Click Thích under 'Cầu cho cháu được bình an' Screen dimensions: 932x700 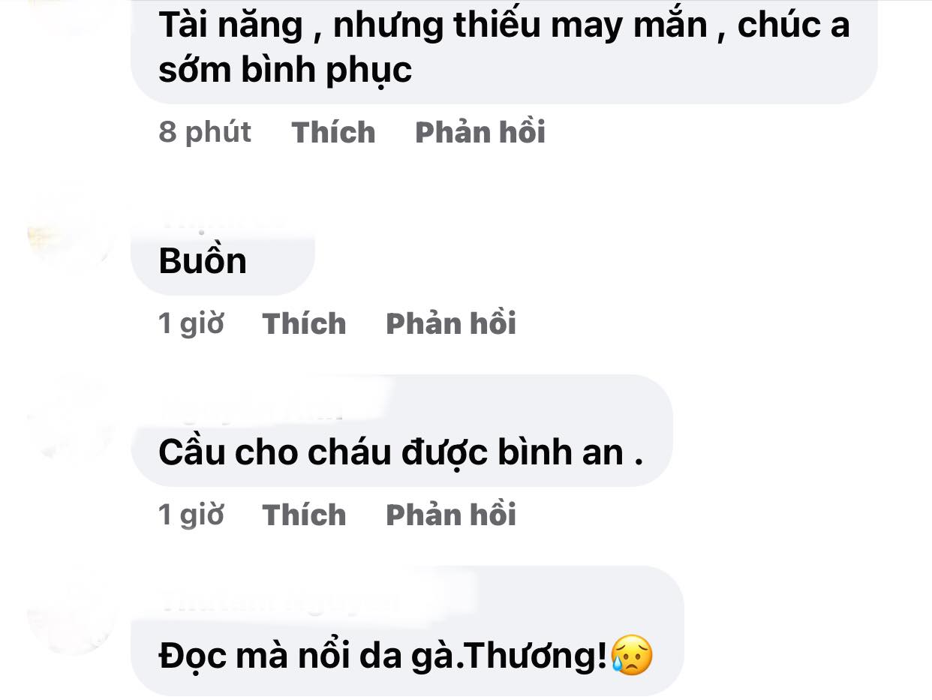[x=305, y=515]
